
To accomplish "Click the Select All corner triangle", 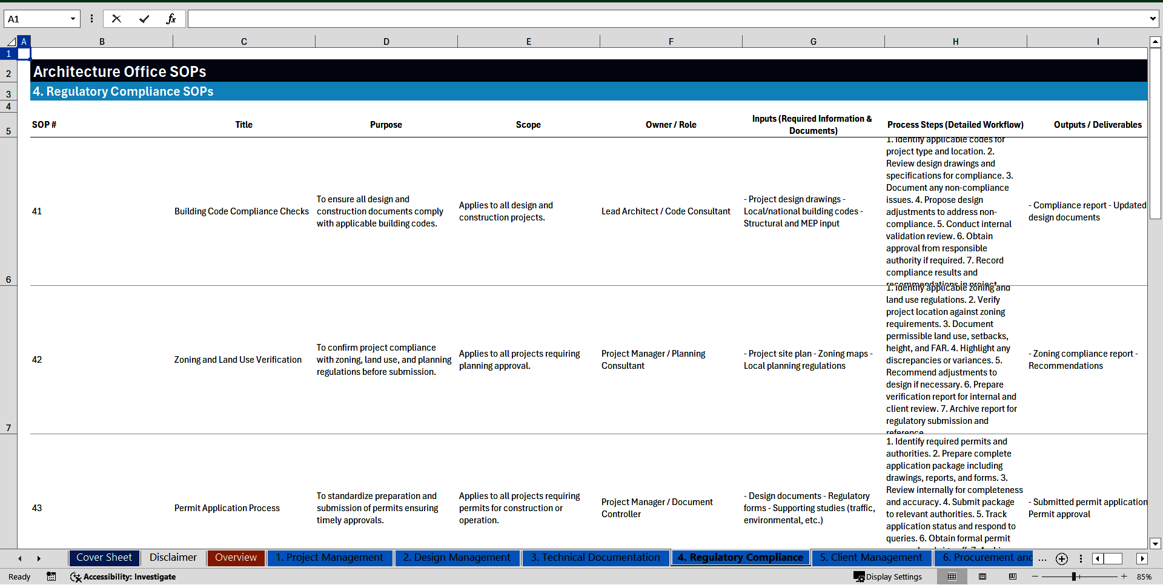I will click(11, 42).
